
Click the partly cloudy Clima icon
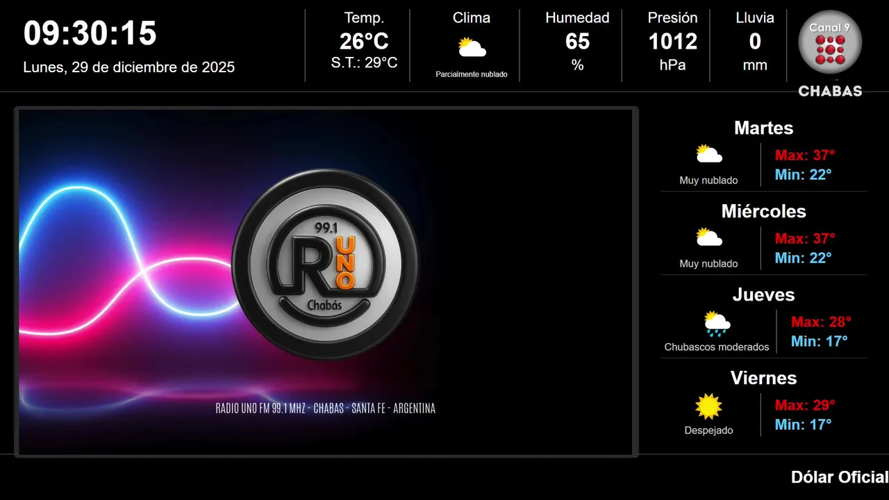pos(472,47)
